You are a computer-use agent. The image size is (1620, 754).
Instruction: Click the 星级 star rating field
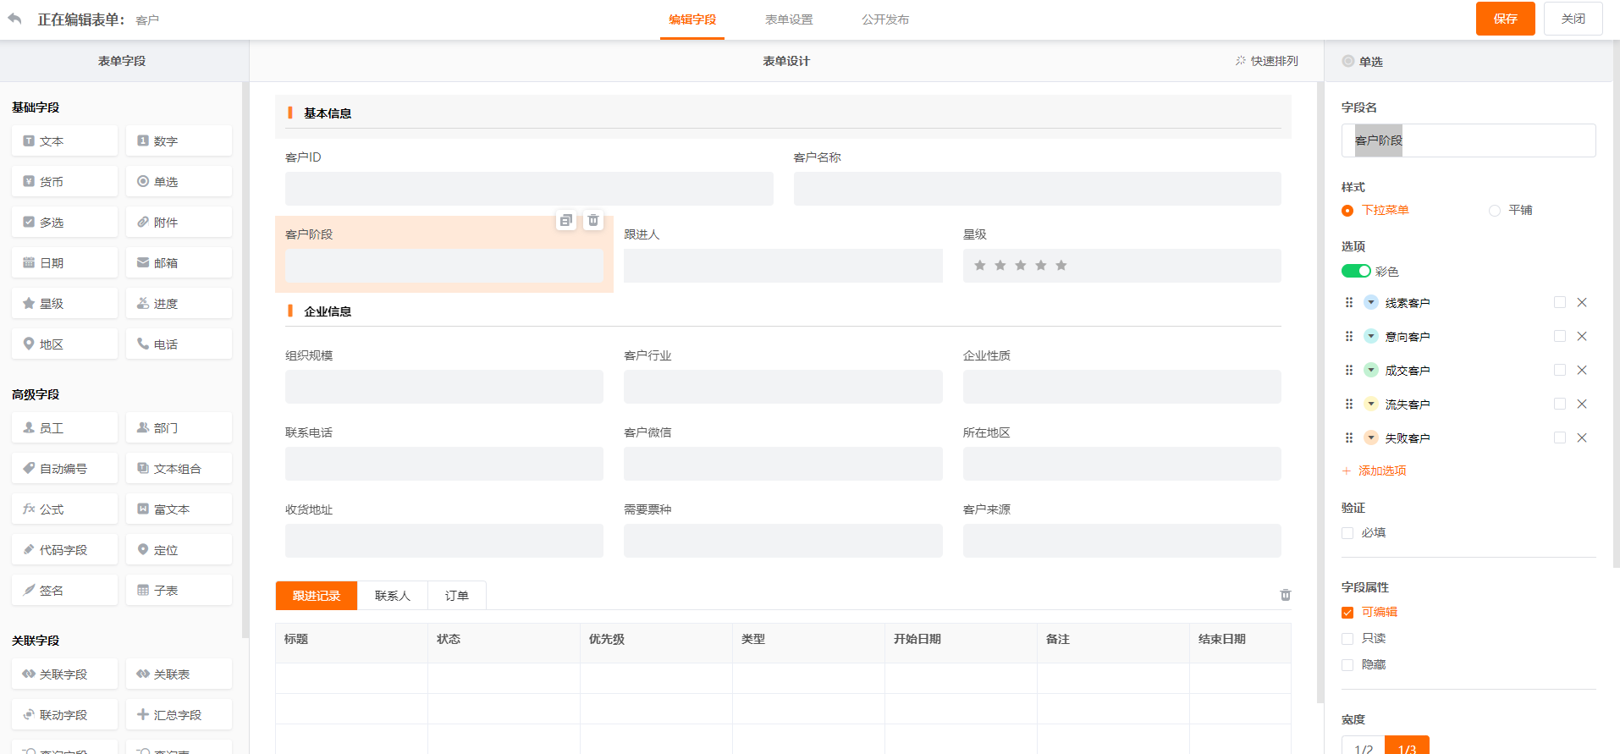[1121, 266]
